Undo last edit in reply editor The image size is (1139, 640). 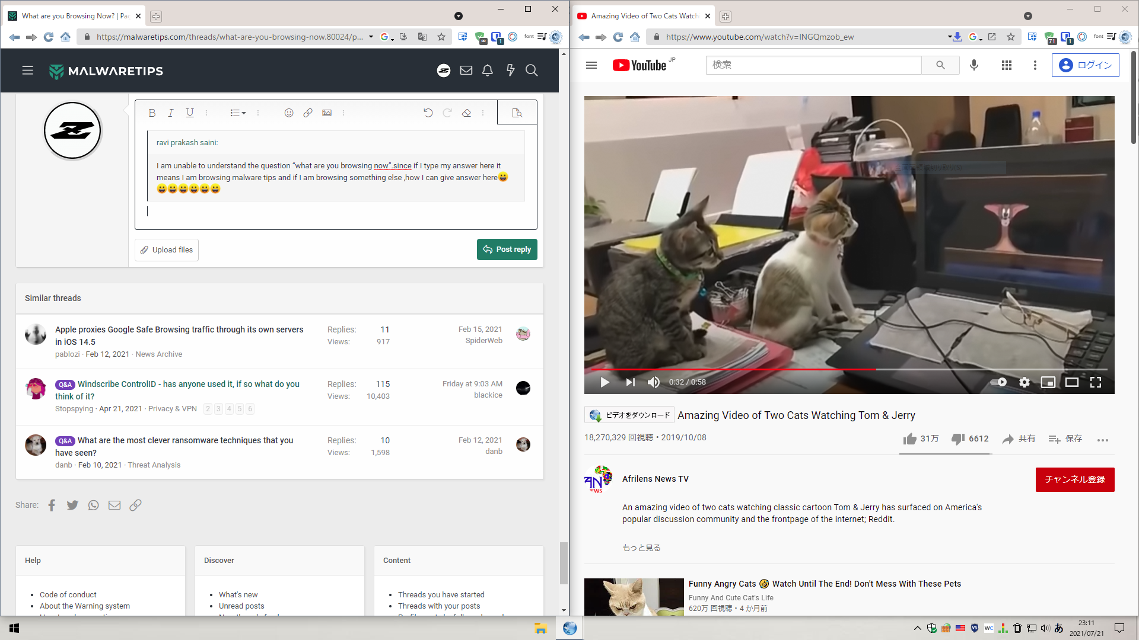pyautogui.click(x=428, y=113)
